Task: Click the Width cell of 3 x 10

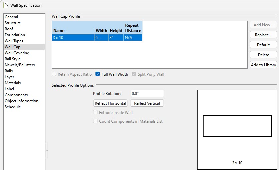Action: (101, 38)
